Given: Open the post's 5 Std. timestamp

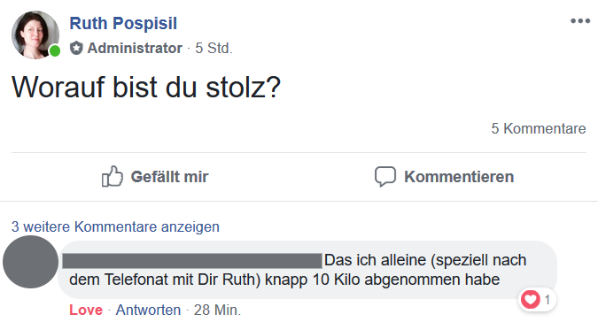Looking at the screenshot, I should coord(214,49).
